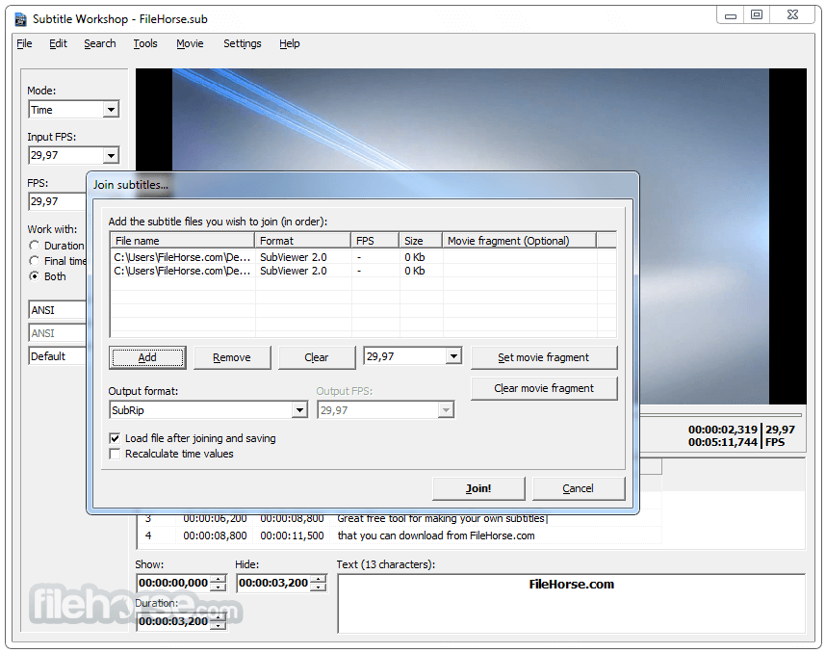Click the Hide time field
Image resolution: width=826 pixels, height=653 pixels.
(273, 583)
